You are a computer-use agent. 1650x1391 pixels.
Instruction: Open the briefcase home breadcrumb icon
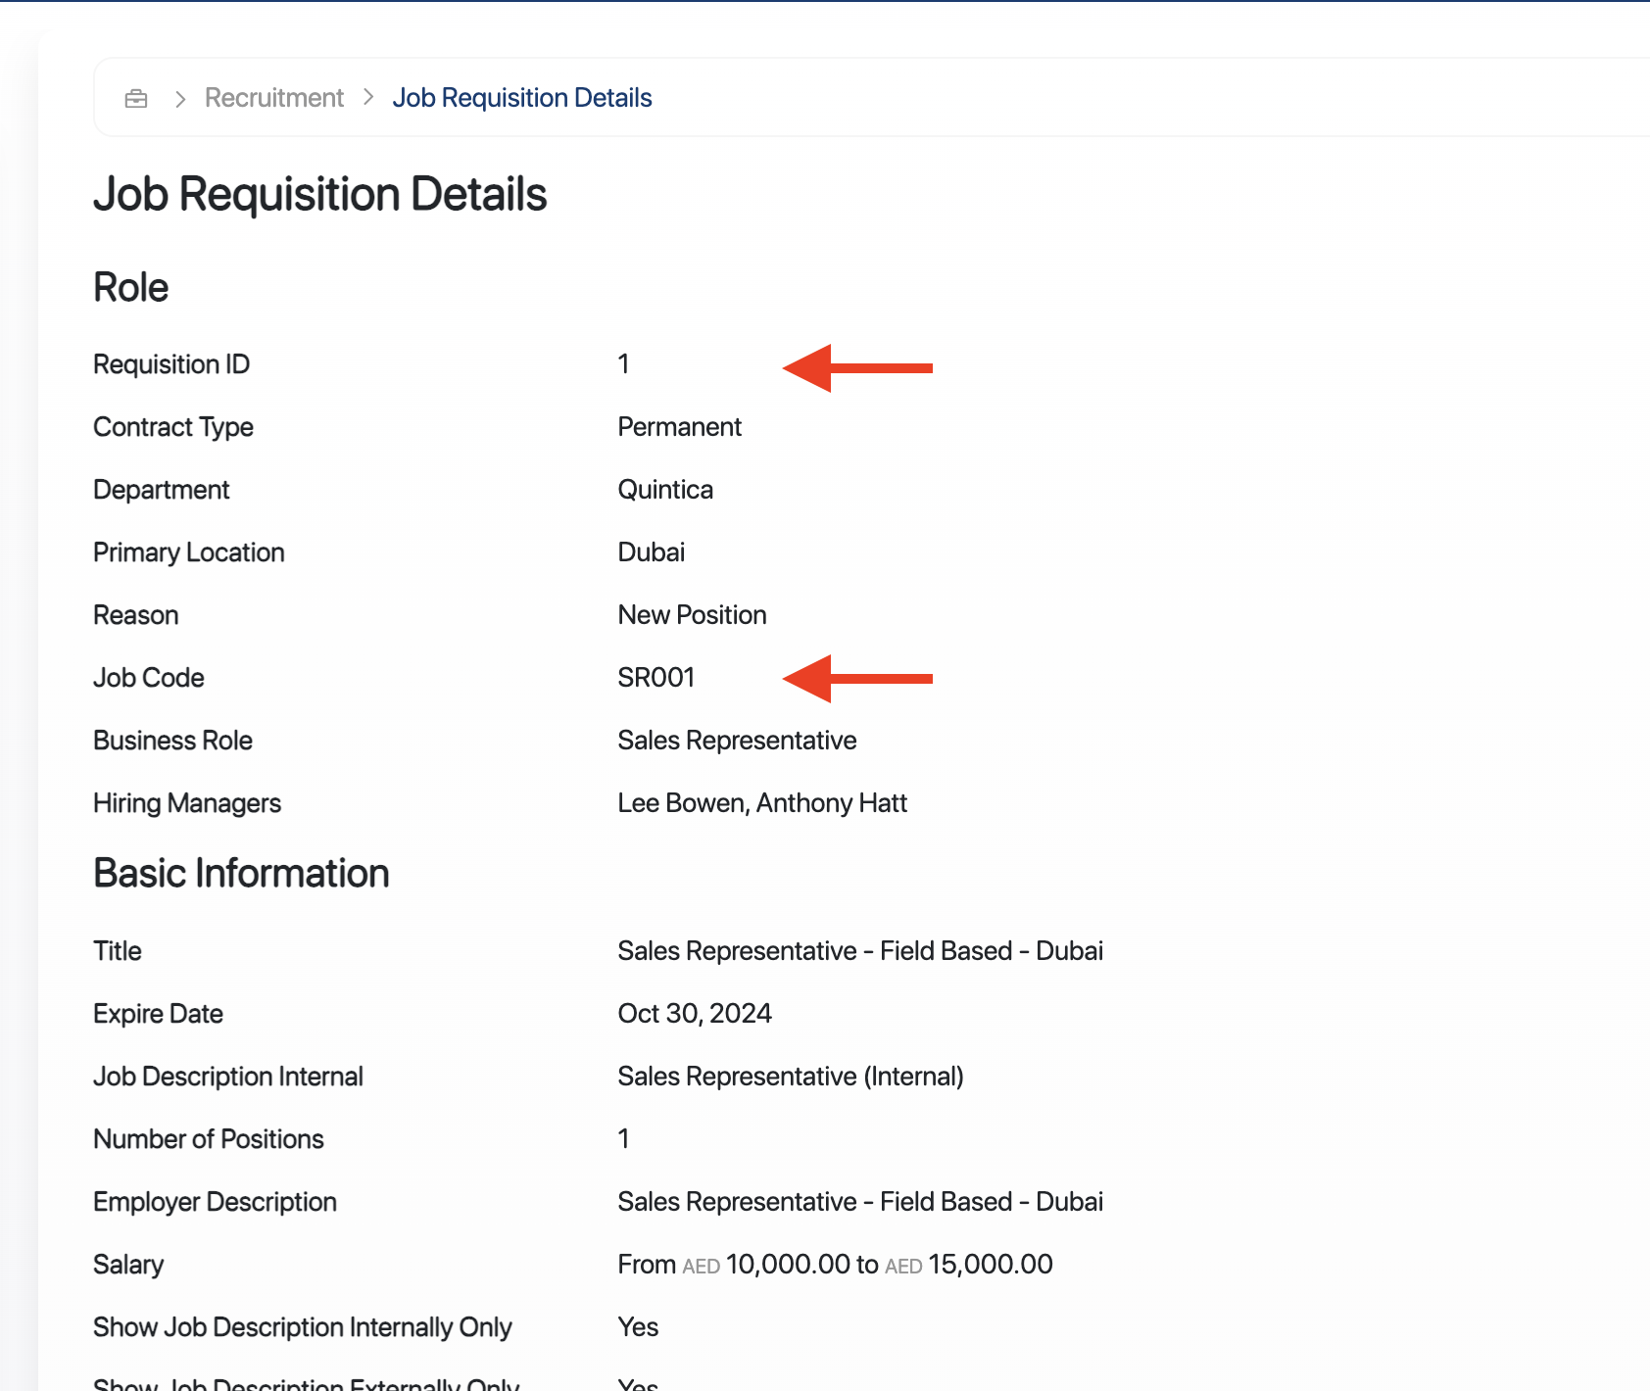pos(136,98)
